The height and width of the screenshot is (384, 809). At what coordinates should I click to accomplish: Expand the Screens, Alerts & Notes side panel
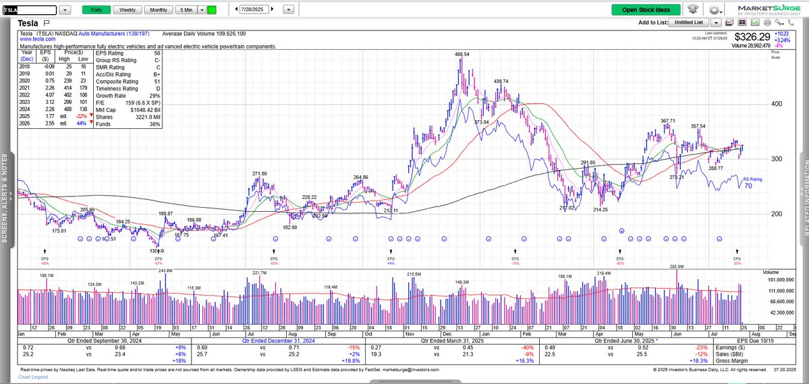tap(7, 198)
